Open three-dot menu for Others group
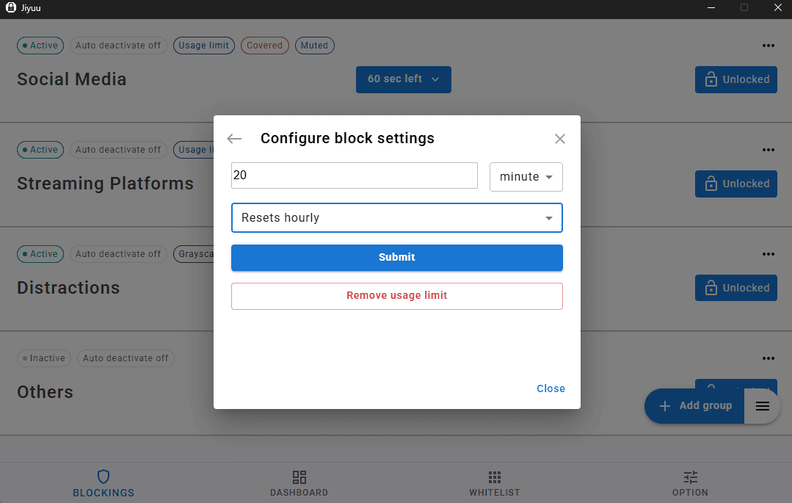This screenshot has height=503, width=792. tap(768, 358)
